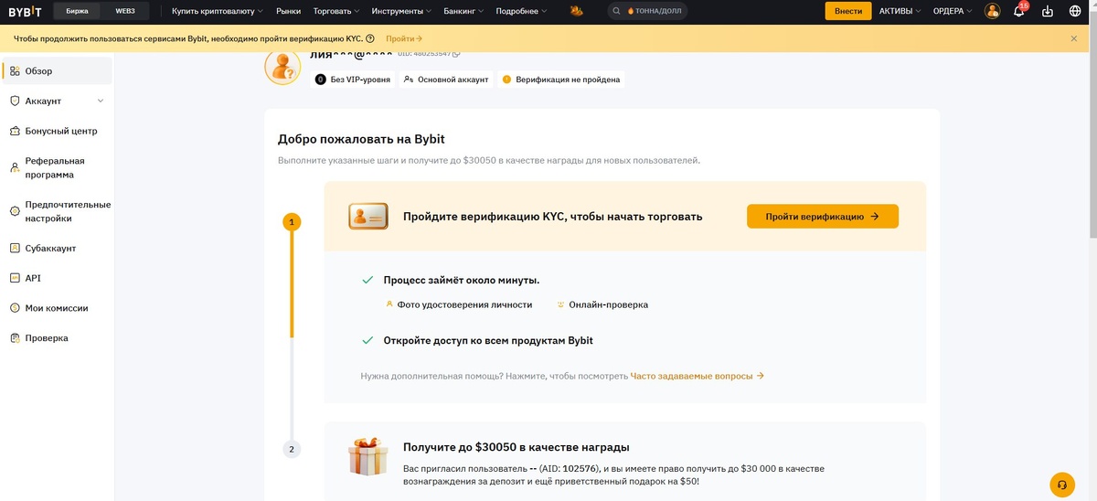
Task: Expand the Подробнее menu
Action: click(521, 11)
